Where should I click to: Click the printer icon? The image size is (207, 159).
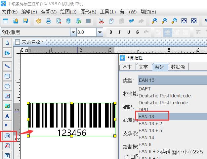point(49,21)
